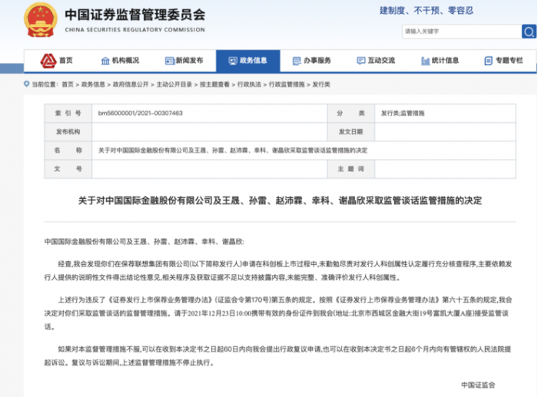
Task: Click the 索引号 table label
Action: coord(68,113)
